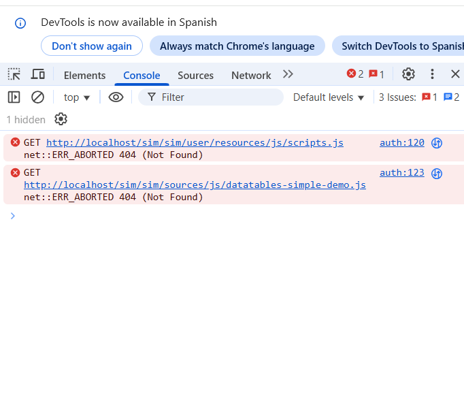464x395 pixels.
Task: Click the AI assistance icon beside auth:120
Action: coord(437,143)
